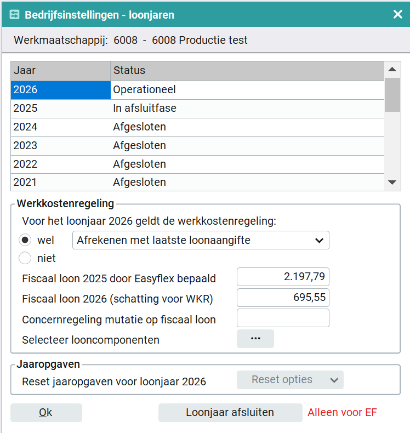
Task: Expand the Reset opties dropdown
Action: coord(290,380)
